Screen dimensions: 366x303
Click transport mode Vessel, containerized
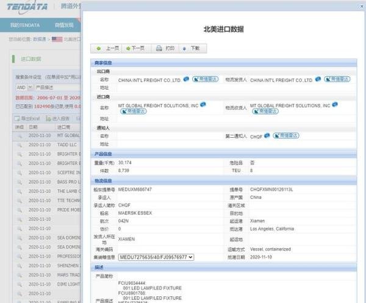[270, 249]
